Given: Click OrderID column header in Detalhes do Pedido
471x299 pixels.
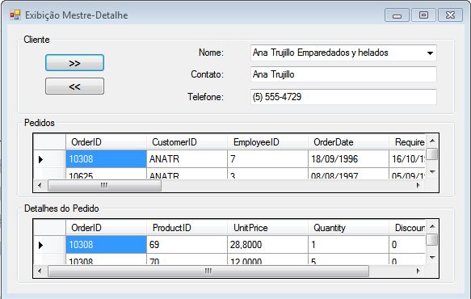Looking at the screenshot, I should pyautogui.click(x=106, y=227).
